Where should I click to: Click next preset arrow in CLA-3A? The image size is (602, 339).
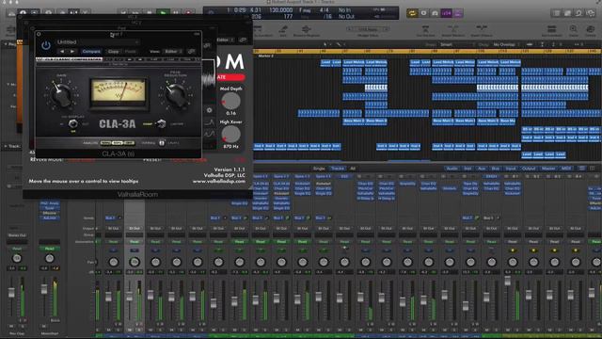(72, 51)
